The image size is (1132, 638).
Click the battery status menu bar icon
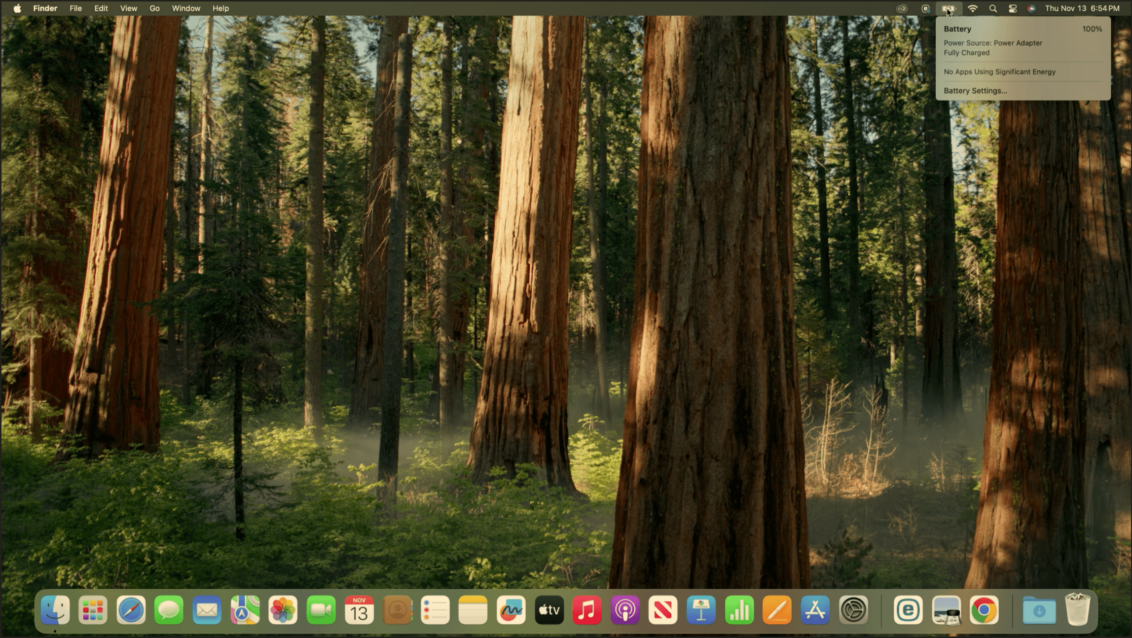click(x=948, y=8)
